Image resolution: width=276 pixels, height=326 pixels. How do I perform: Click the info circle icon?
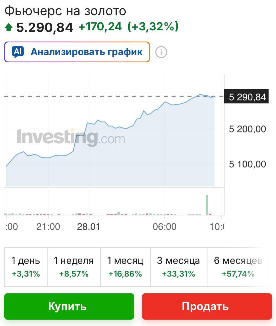click(x=161, y=52)
